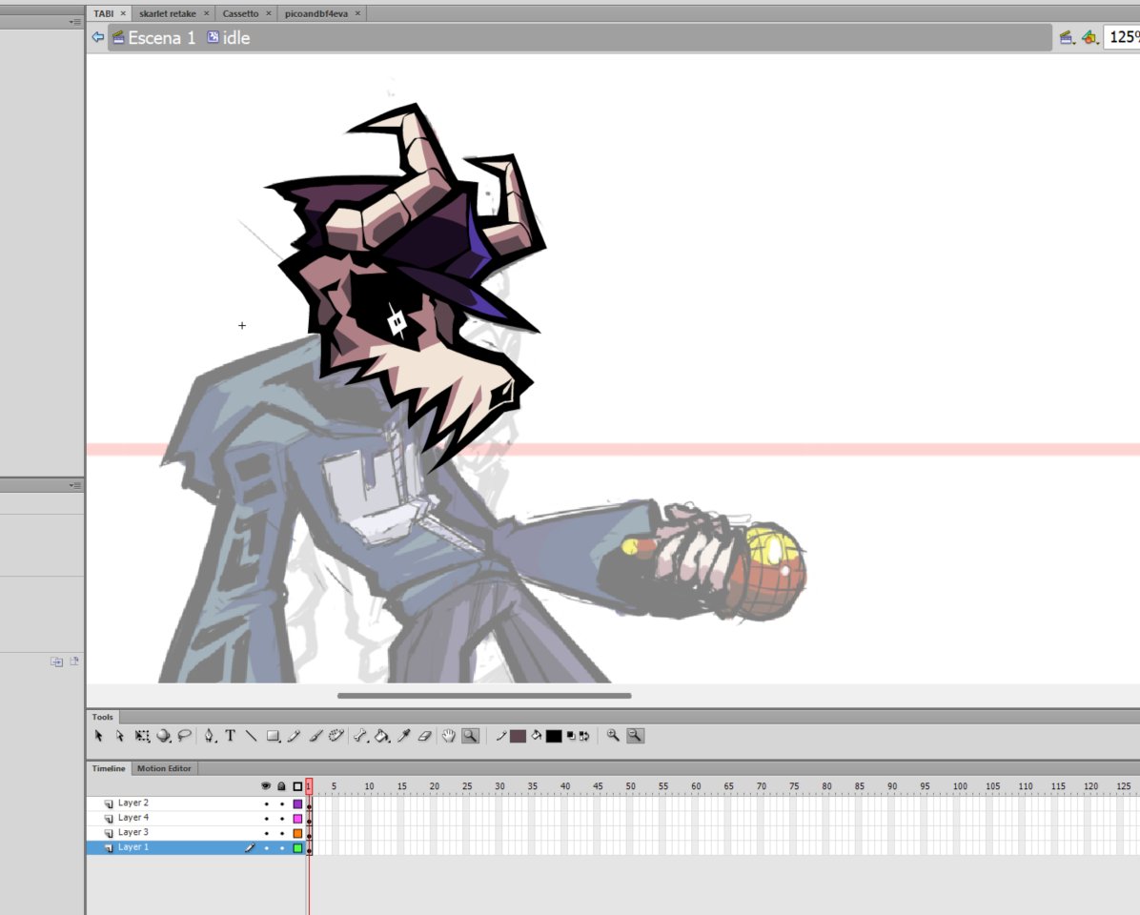Select the Selection arrow tool
Viewport: 1140px width, 915px height.
pyautogui.click(x=99, y=736)
